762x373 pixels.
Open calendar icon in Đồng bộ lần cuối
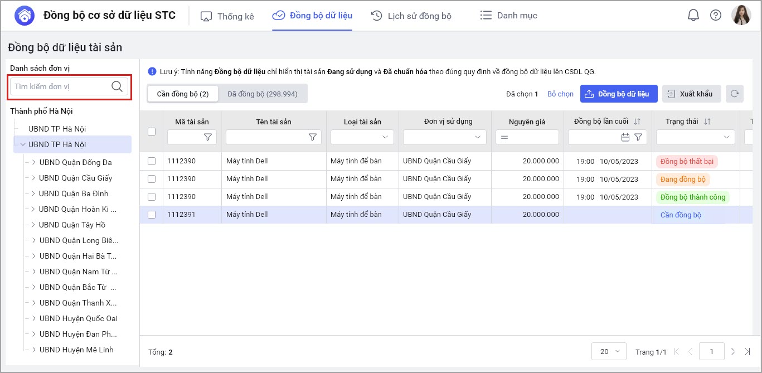pos(625,137)
